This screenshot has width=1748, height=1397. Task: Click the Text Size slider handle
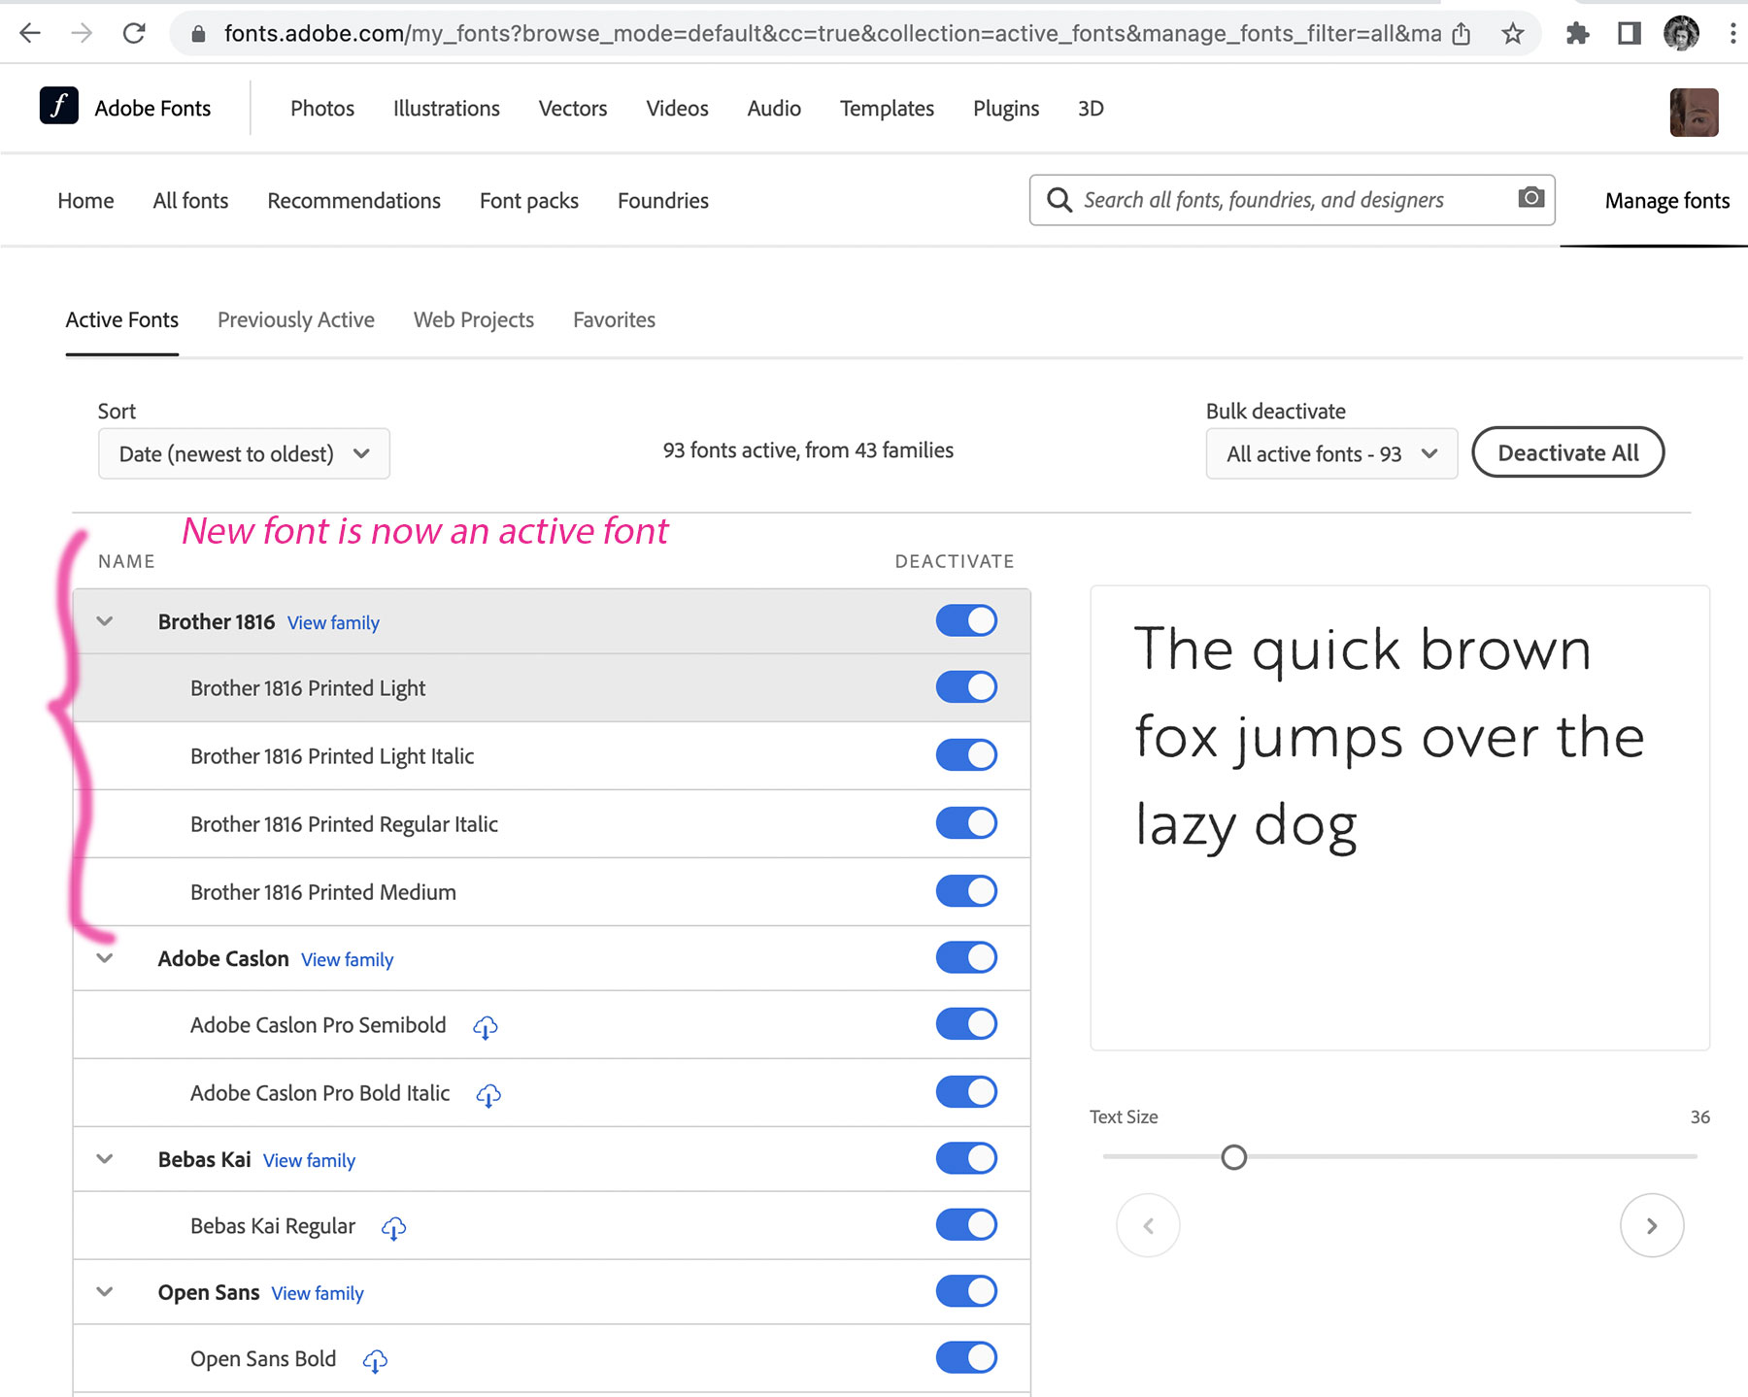[x=1233, y=1157]
